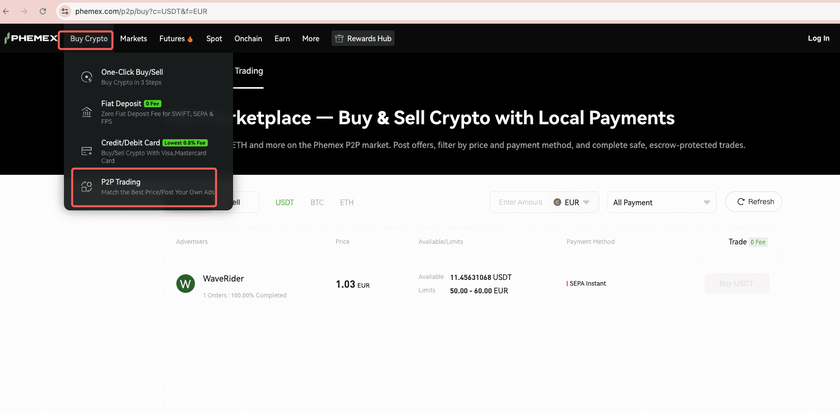Screen dimensions: 840x413
Task: Click the Payment Method column header
Action: [x=590, y=242]
